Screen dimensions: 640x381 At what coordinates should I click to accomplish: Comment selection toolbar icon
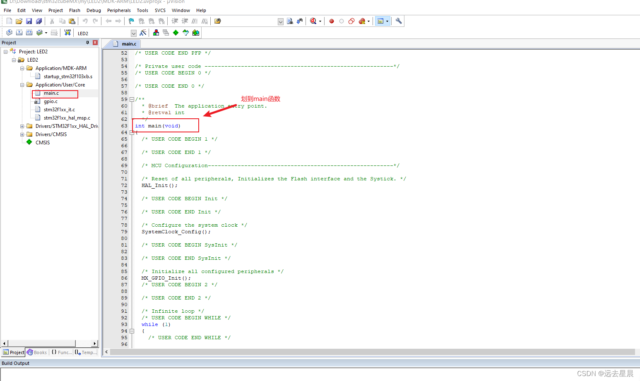point(195,21)
